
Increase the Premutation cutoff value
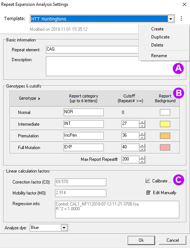click(x=142, y=134)
